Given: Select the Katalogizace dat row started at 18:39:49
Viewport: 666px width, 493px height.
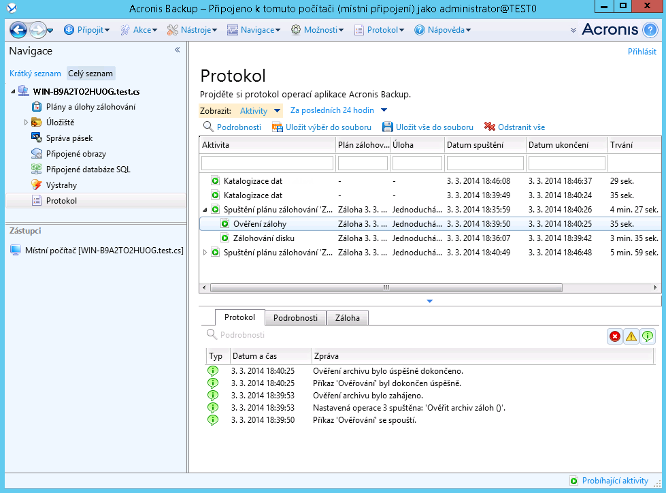Looking at the screenshot, I should [x=430, y=195].
